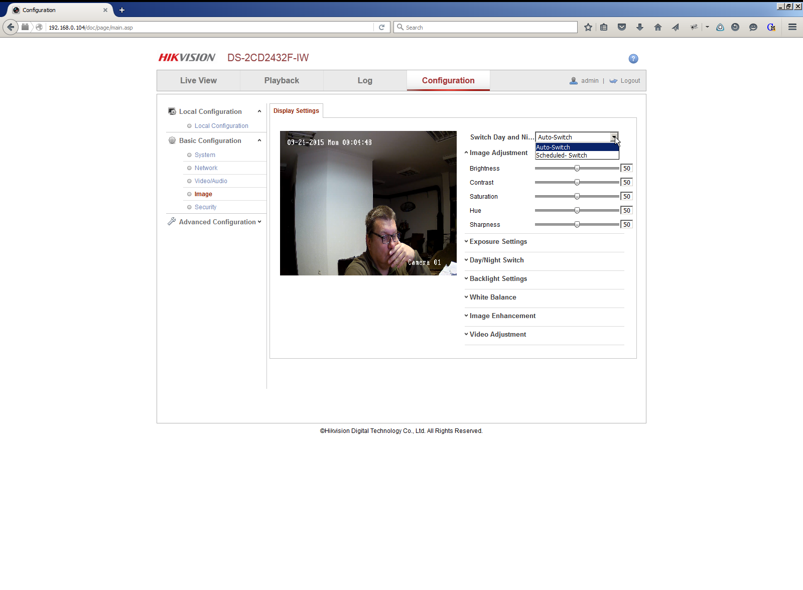Show bookmarks list icon in toolbar
The image size is (803, 590).
[x=604, y=27]
